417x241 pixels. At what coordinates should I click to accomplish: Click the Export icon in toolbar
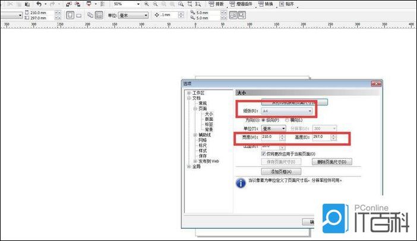[77, 4]
